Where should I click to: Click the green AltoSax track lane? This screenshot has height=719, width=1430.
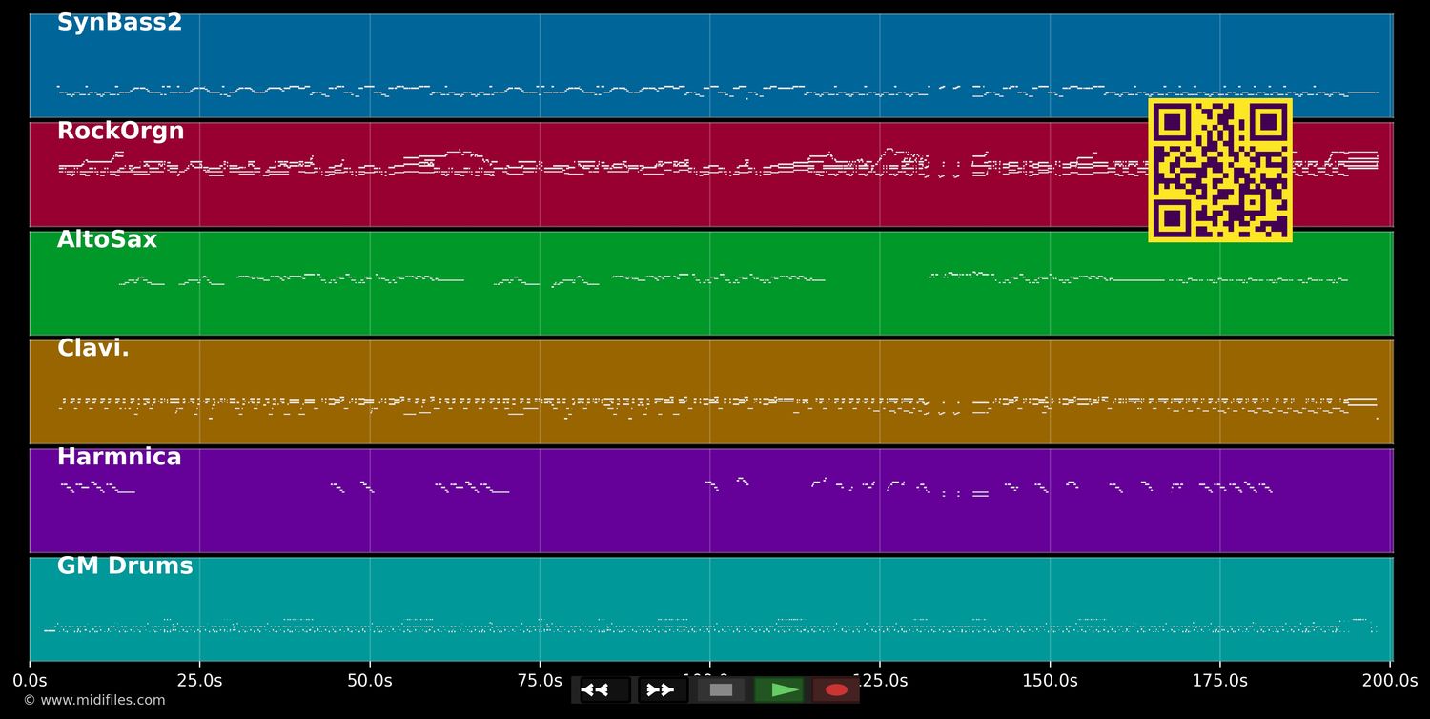pos(711,283)
